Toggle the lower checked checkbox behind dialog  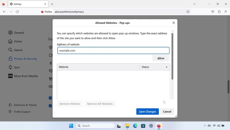[50, 106]
